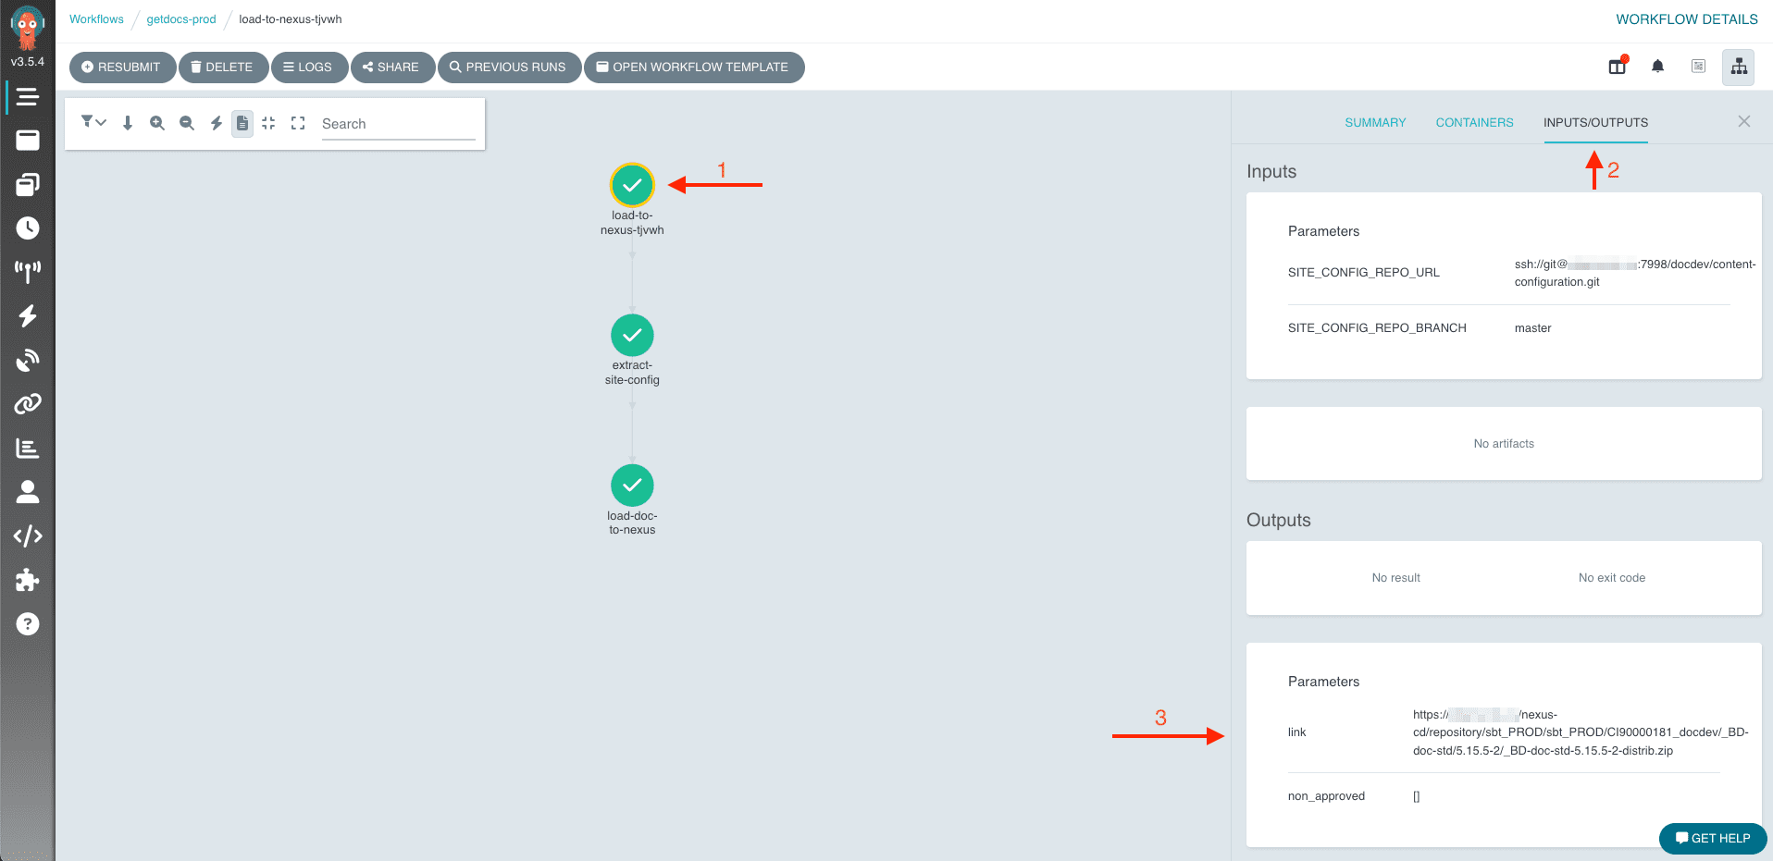The height and width of the screenshot is (861, 1773).
Task: Select the extract-site-config node
Action: coord(632,336)
